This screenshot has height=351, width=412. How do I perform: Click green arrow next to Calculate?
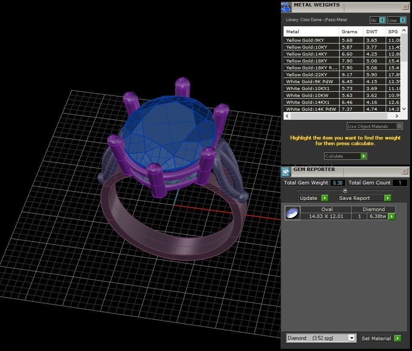pos(364,156)
